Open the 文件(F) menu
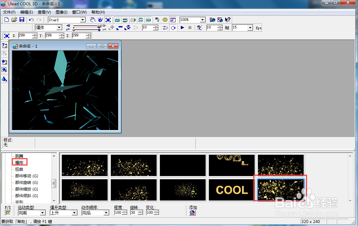Viewport: 358px width, 226px height. click(9, 12)
